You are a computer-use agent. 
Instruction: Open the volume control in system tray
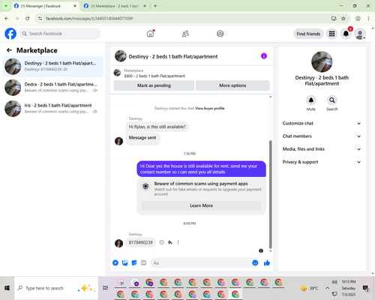pos(334,282)
